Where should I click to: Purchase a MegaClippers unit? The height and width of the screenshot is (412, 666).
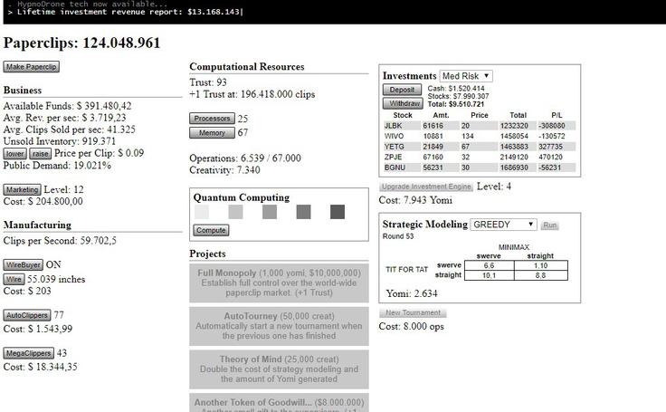coord(28,353)
